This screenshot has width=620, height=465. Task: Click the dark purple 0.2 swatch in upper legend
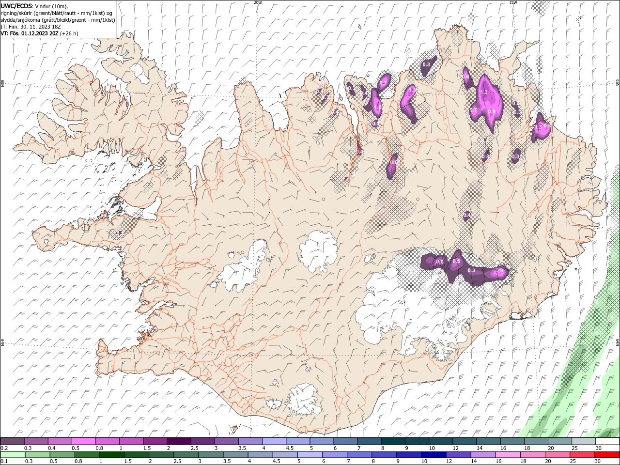(x=12, y=441)
